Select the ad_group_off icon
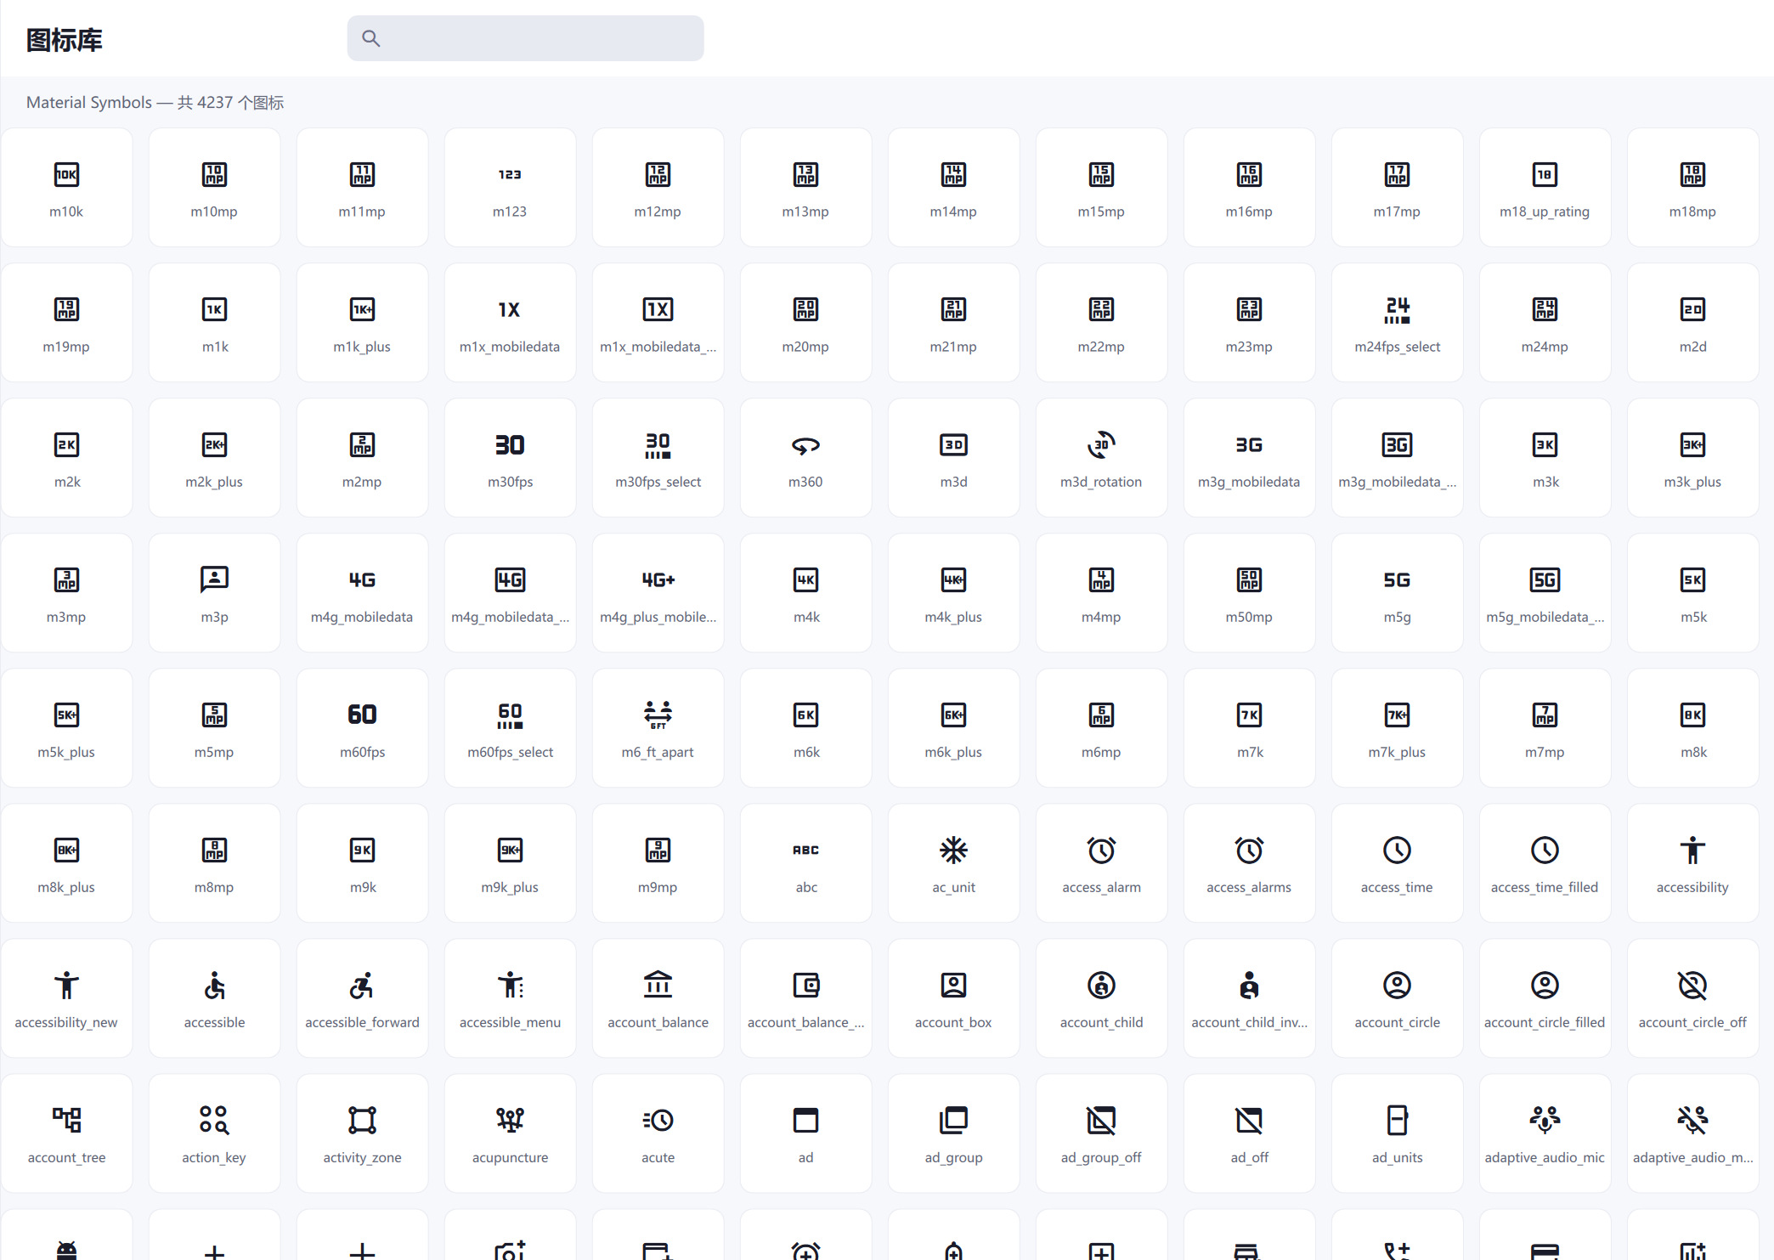Viewport: 1774px width, 1260px height. [x=1101, y=1133]
